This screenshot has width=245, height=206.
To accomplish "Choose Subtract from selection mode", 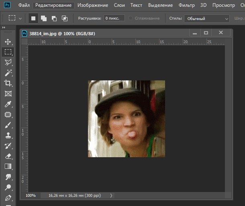I will [54, 18].
